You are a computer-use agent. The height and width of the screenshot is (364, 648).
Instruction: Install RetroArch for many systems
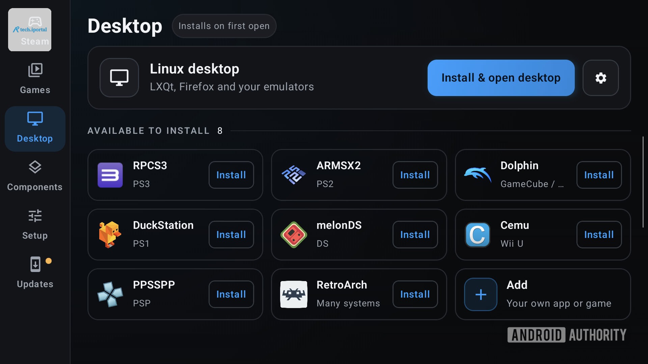415,294
